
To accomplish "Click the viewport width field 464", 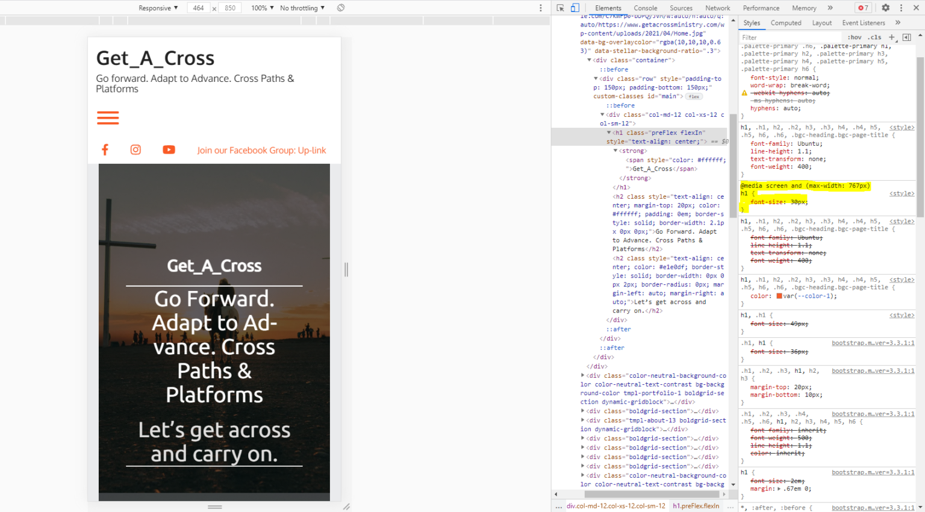I will [x=198, y=8].
